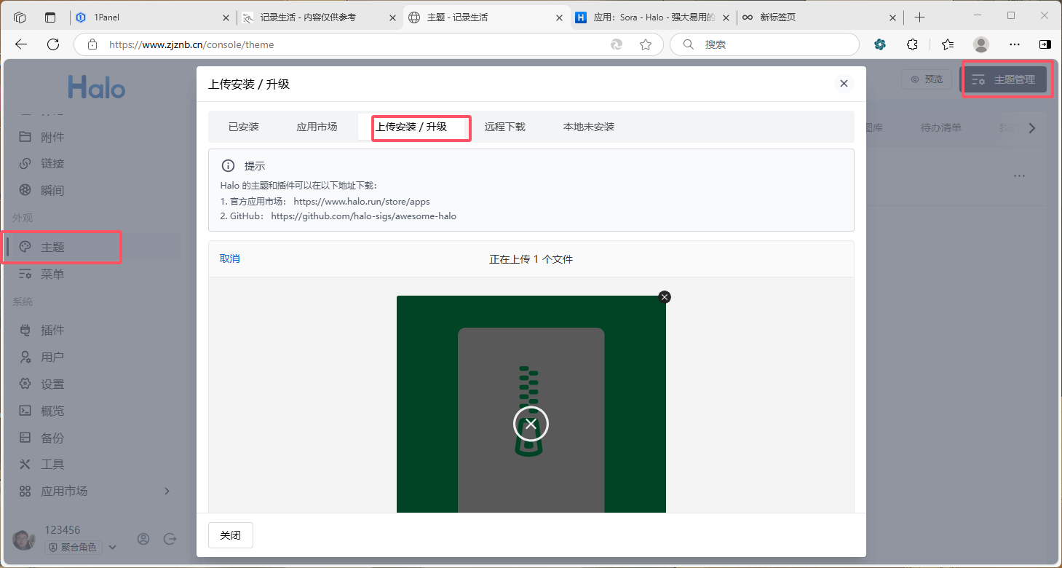Image resolution: width=1062 pixels, height=568 pixels.
Task: Remove the uploading zip file with its X badge
Action: coord(664,297)
